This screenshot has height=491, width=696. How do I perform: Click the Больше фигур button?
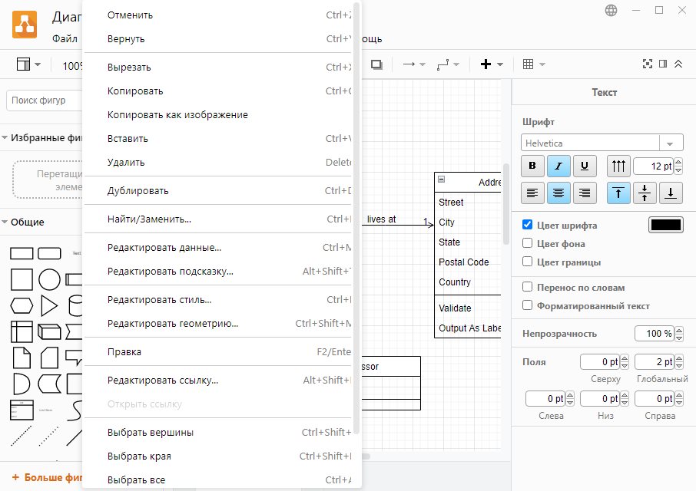tap(46, 477)
